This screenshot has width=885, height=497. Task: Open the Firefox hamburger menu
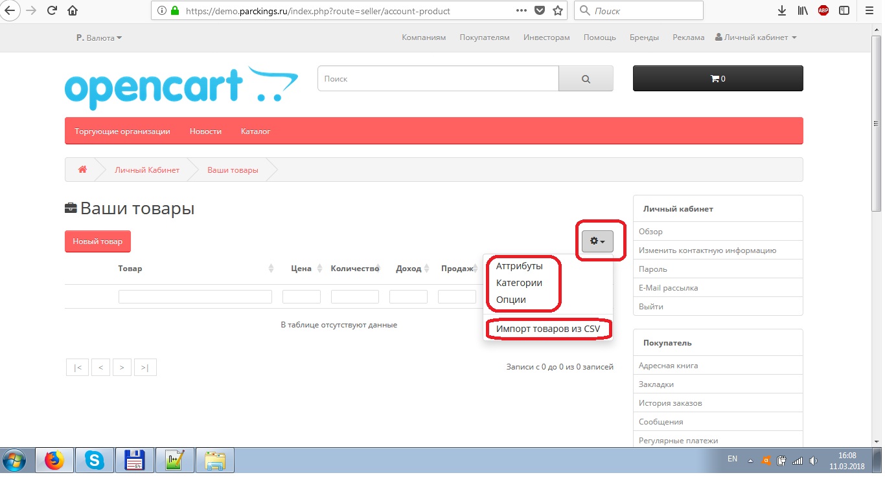869,10
